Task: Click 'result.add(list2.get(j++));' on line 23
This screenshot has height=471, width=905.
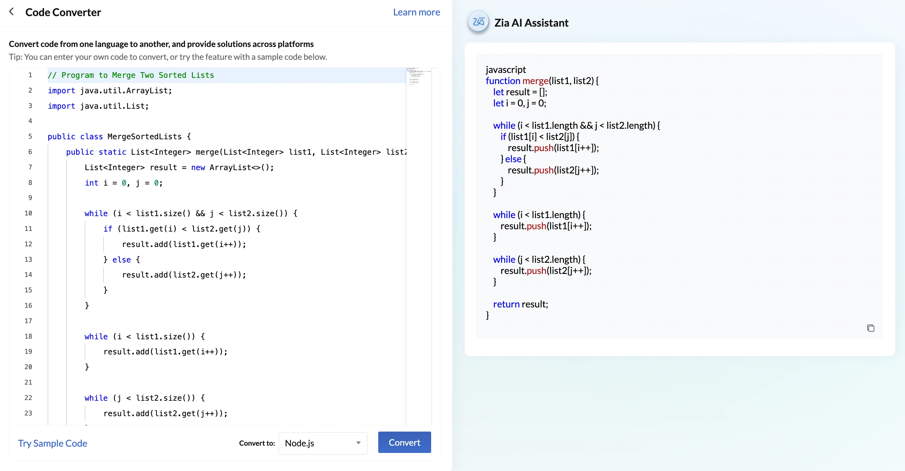Action: point(166,414)
